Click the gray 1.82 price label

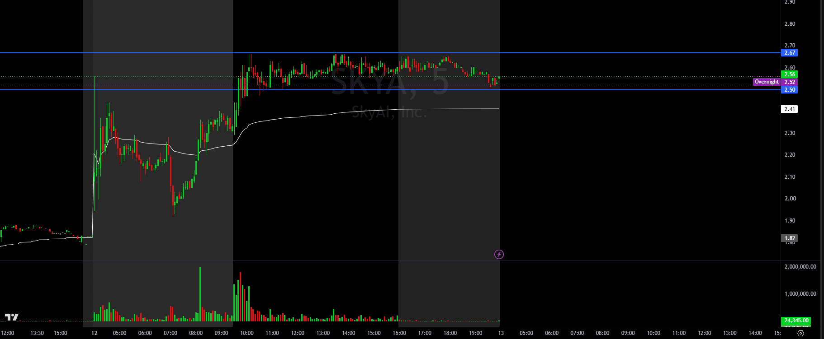(x=790, y=238)
